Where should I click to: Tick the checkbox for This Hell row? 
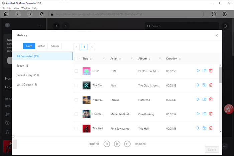point(76,128)
